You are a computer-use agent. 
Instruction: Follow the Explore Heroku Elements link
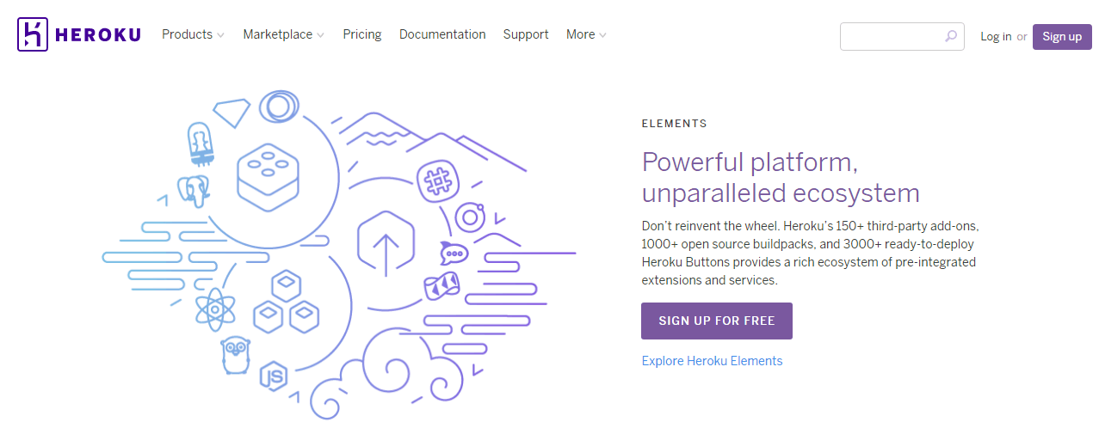coord(712,361)
